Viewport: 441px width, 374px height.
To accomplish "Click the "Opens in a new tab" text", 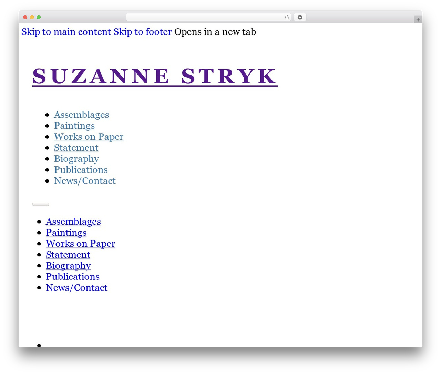I will [x=215, y=32].
